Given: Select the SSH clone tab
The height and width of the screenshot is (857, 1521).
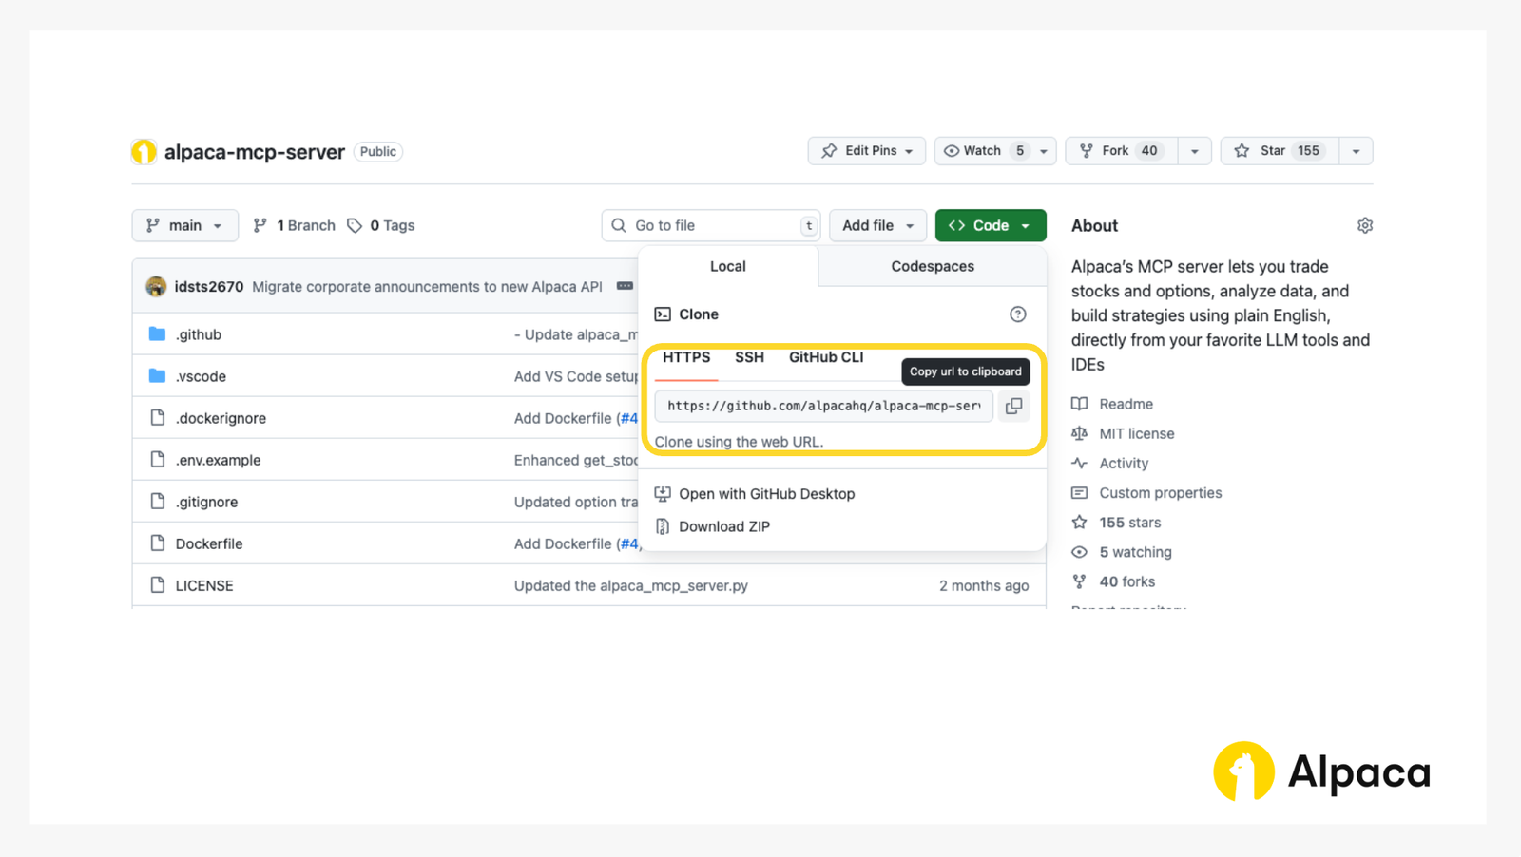Looking at the screenshot, I should (x=750, y=357).
